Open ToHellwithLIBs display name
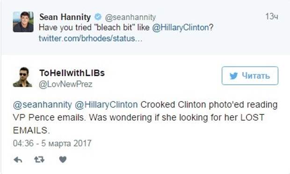290x174 pixels. 72,73
